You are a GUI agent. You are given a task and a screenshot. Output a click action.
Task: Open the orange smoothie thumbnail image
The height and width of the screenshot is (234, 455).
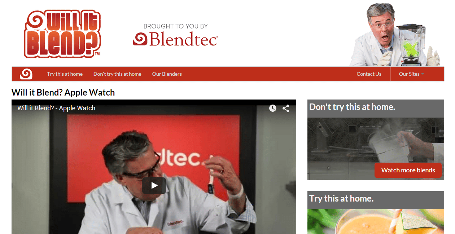[x=376, y=221]
